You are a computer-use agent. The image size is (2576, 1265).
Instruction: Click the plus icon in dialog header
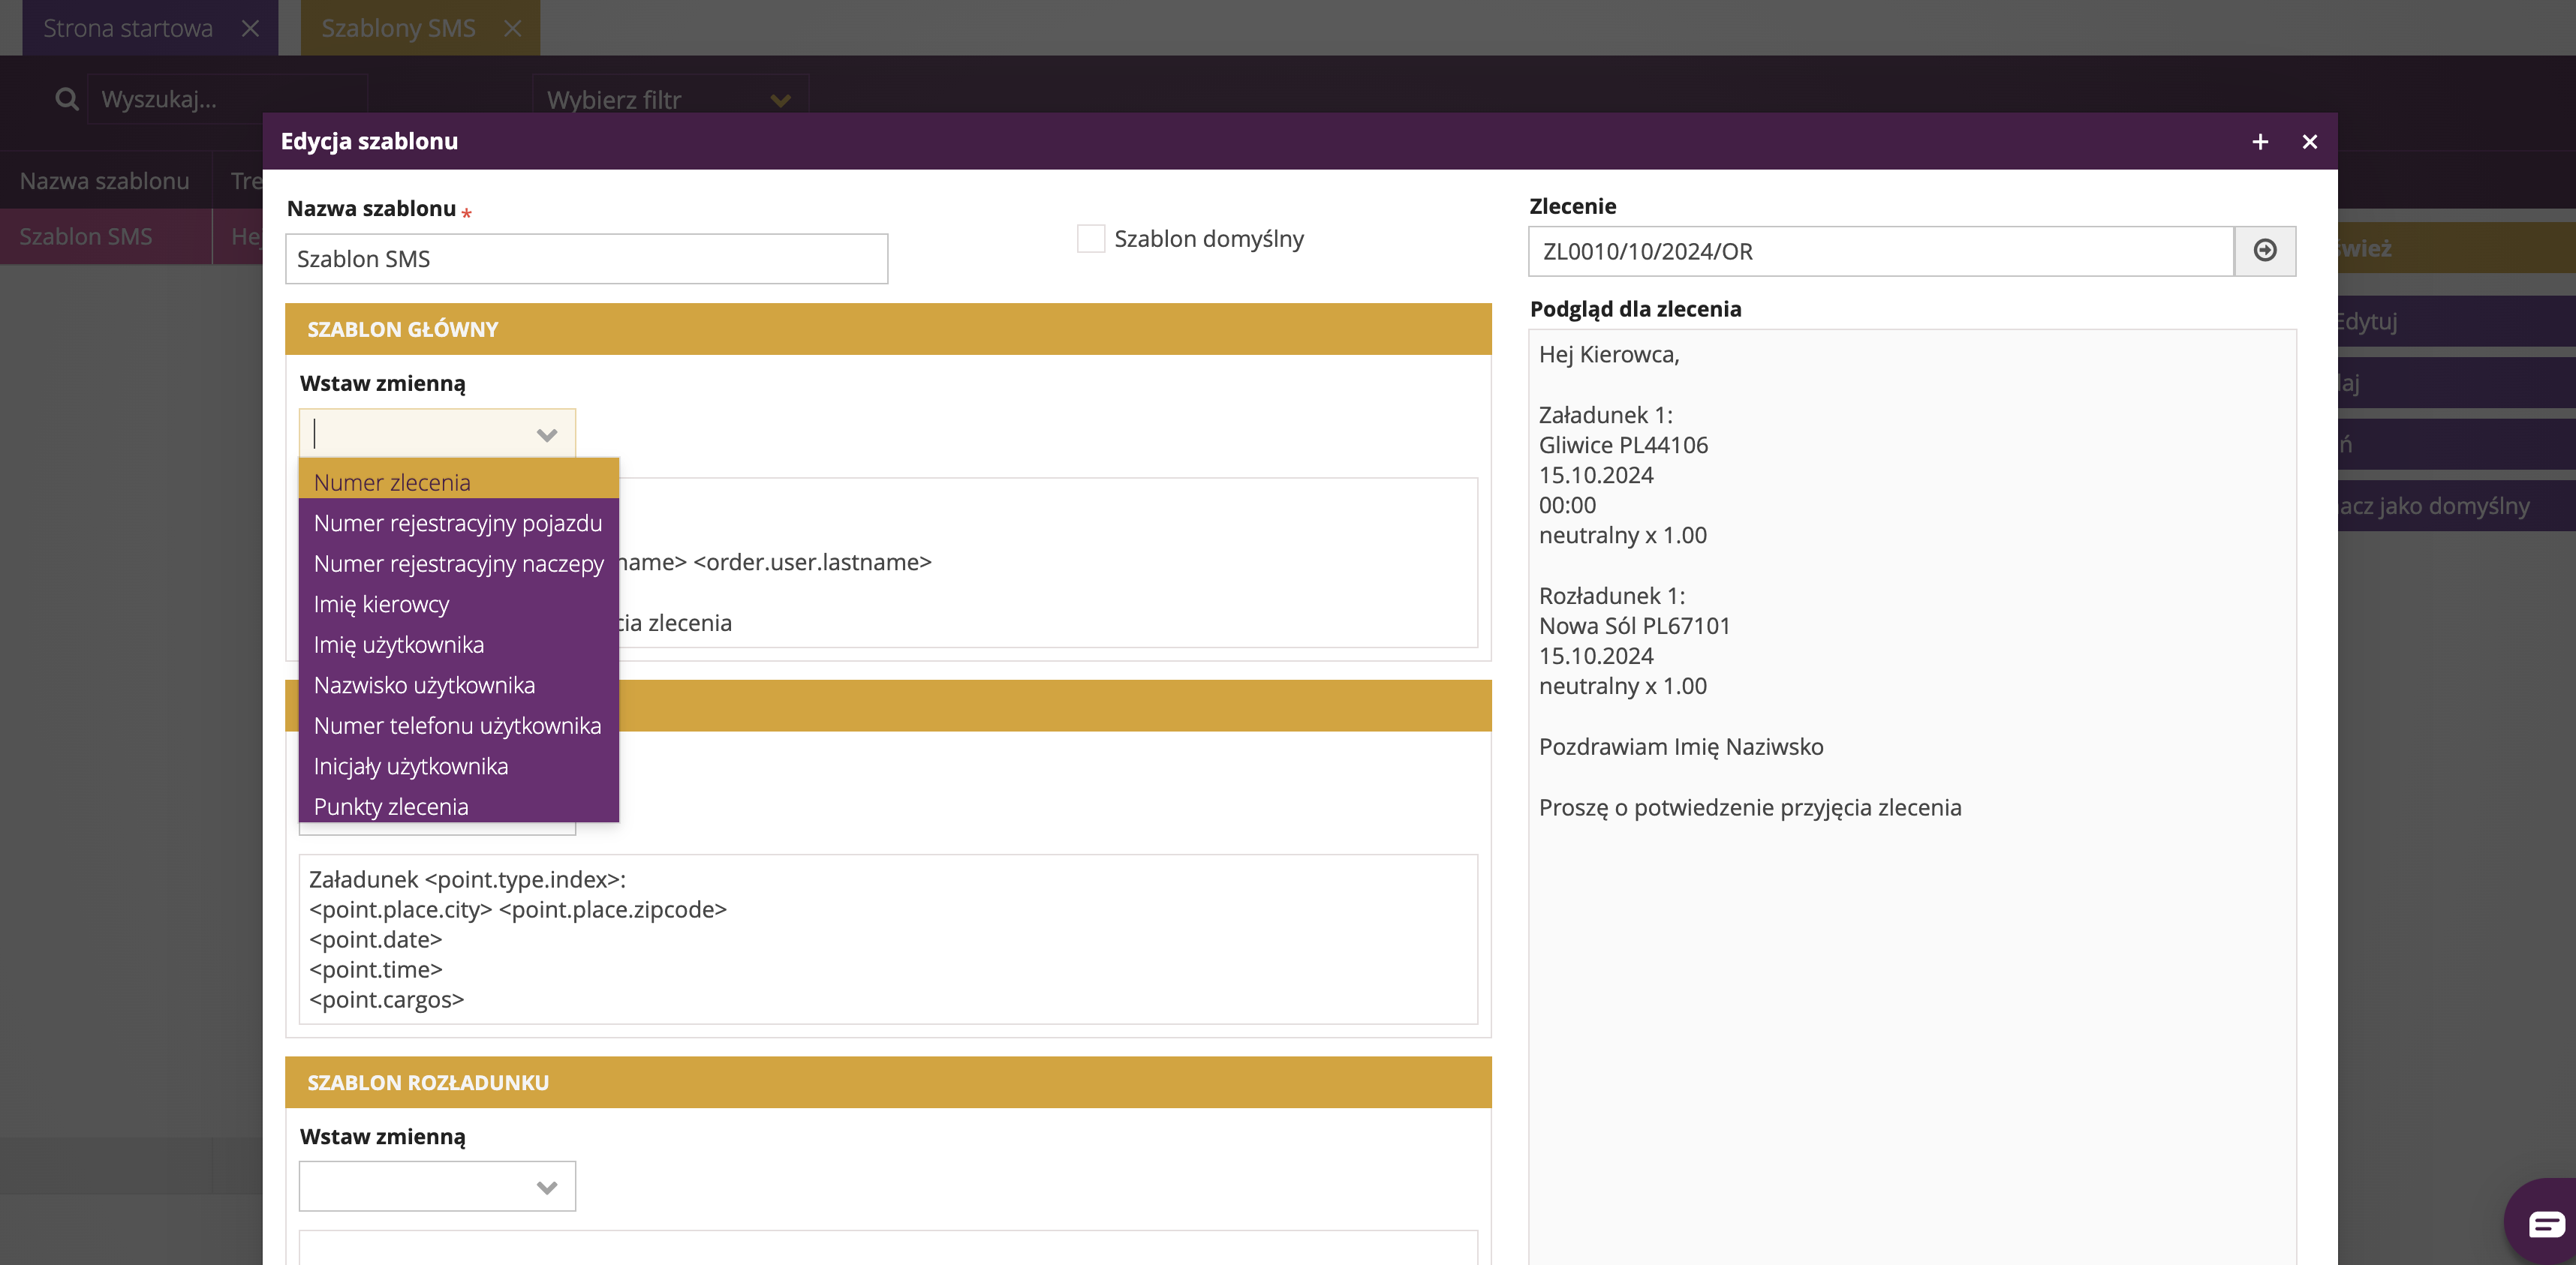[2259, 142]
